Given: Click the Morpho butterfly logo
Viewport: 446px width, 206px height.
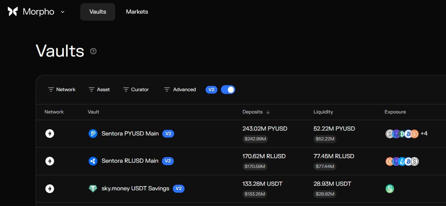Looking at the screenshot, I should (13, 12).
